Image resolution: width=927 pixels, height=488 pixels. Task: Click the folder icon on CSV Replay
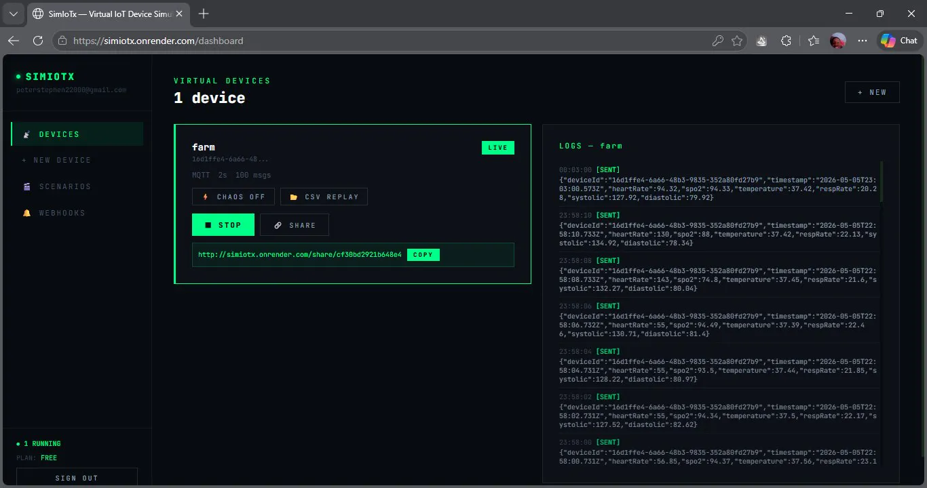[293, 197]
